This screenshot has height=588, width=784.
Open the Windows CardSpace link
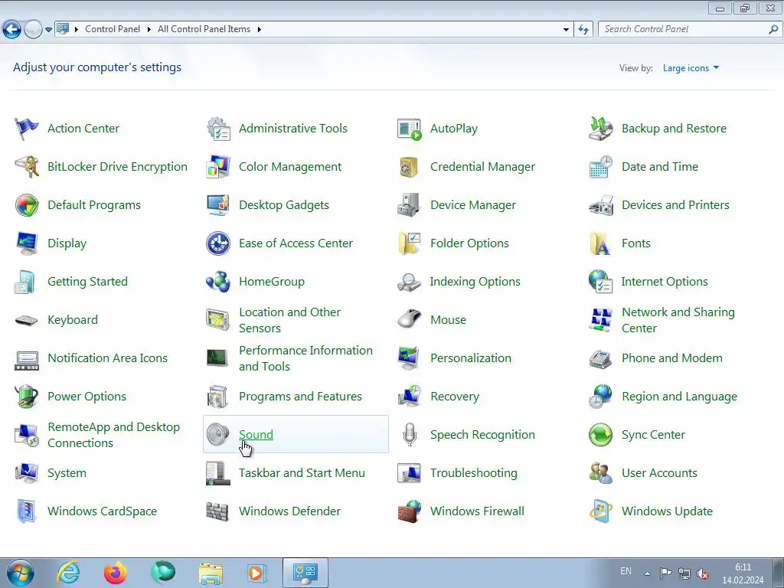coord(102,511)
